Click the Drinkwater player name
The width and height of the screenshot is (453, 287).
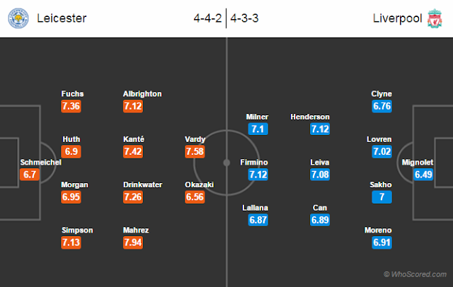click(x=143, y=184)
